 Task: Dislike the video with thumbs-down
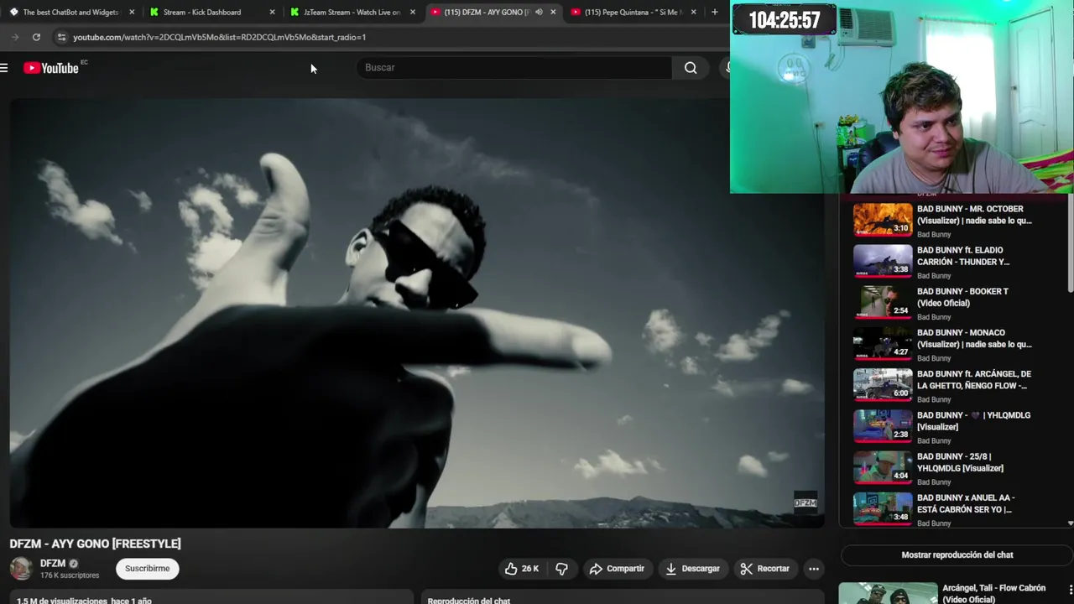[x=561, y=569]
